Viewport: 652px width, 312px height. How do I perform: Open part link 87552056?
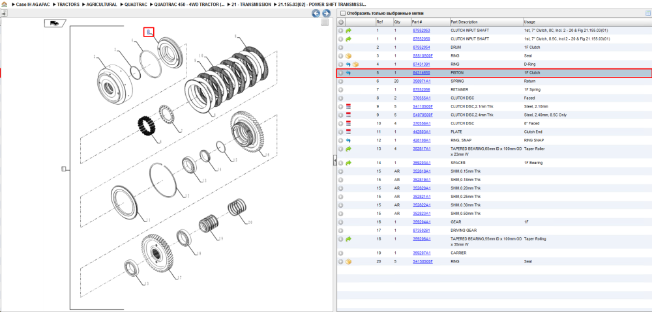(x=421, y=90)
